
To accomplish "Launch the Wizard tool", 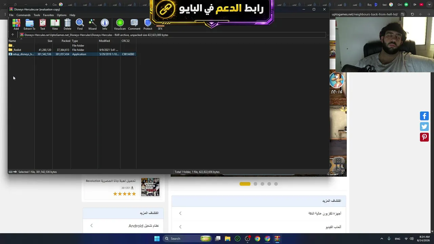I will [x=92, y=24].
